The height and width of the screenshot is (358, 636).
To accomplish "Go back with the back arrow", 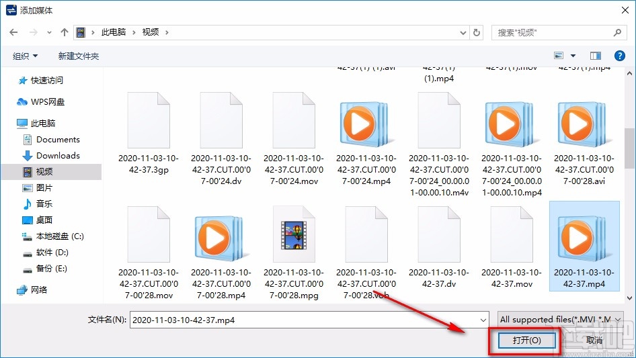I will [14, 32].
